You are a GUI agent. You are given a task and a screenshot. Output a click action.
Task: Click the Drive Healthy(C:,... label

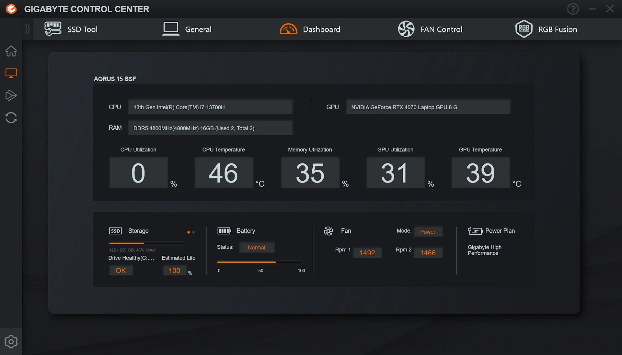tap(131, 258)
